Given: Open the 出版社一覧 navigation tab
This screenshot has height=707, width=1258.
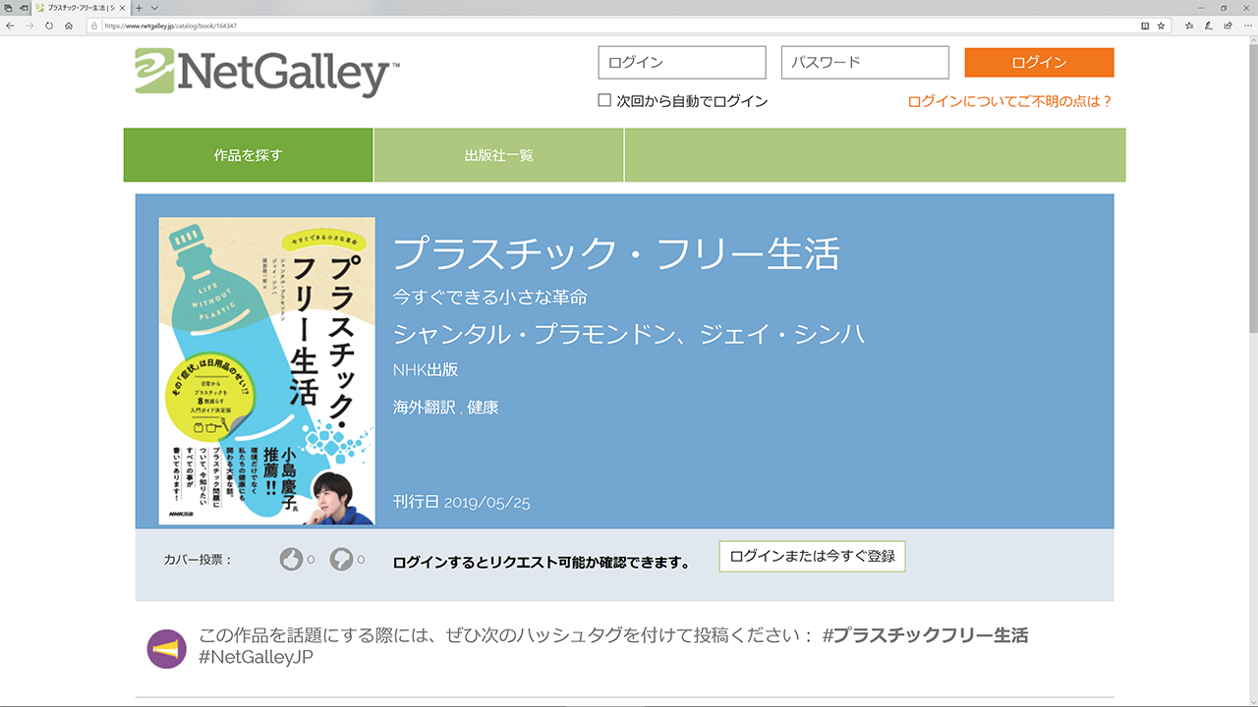Looking at the screenshot, I should pyautogui.click(x=499, y=155).
